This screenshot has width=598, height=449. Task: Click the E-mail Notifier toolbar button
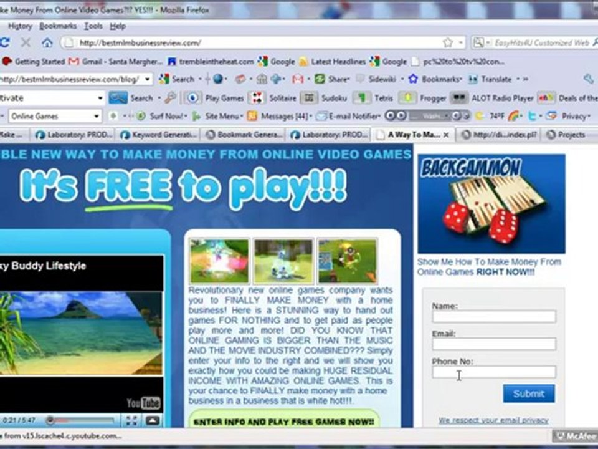coord(348,116)
